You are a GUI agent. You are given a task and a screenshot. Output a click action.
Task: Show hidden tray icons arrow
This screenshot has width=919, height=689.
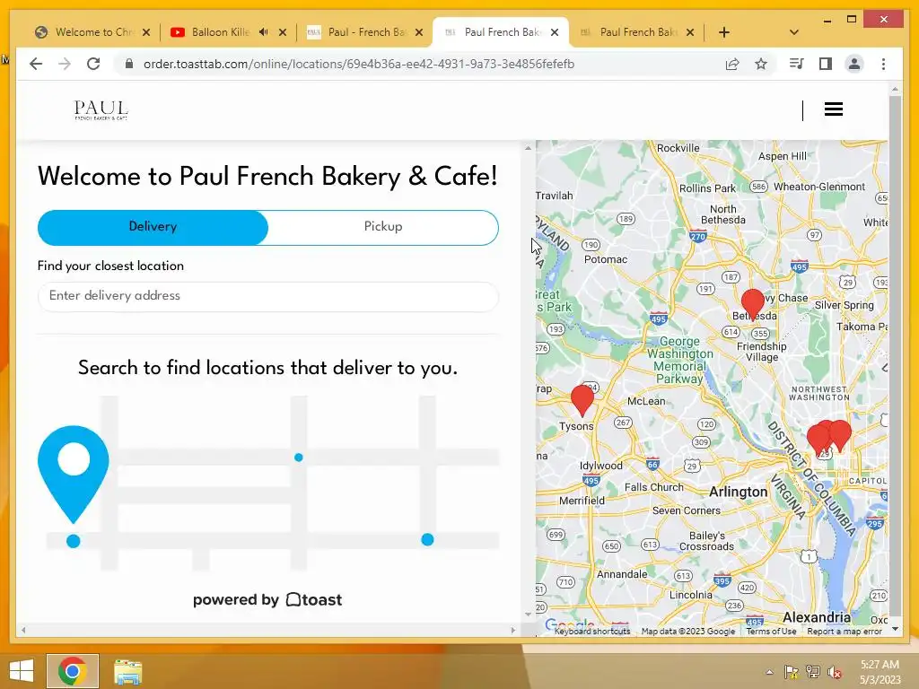[x=769, y=672]
